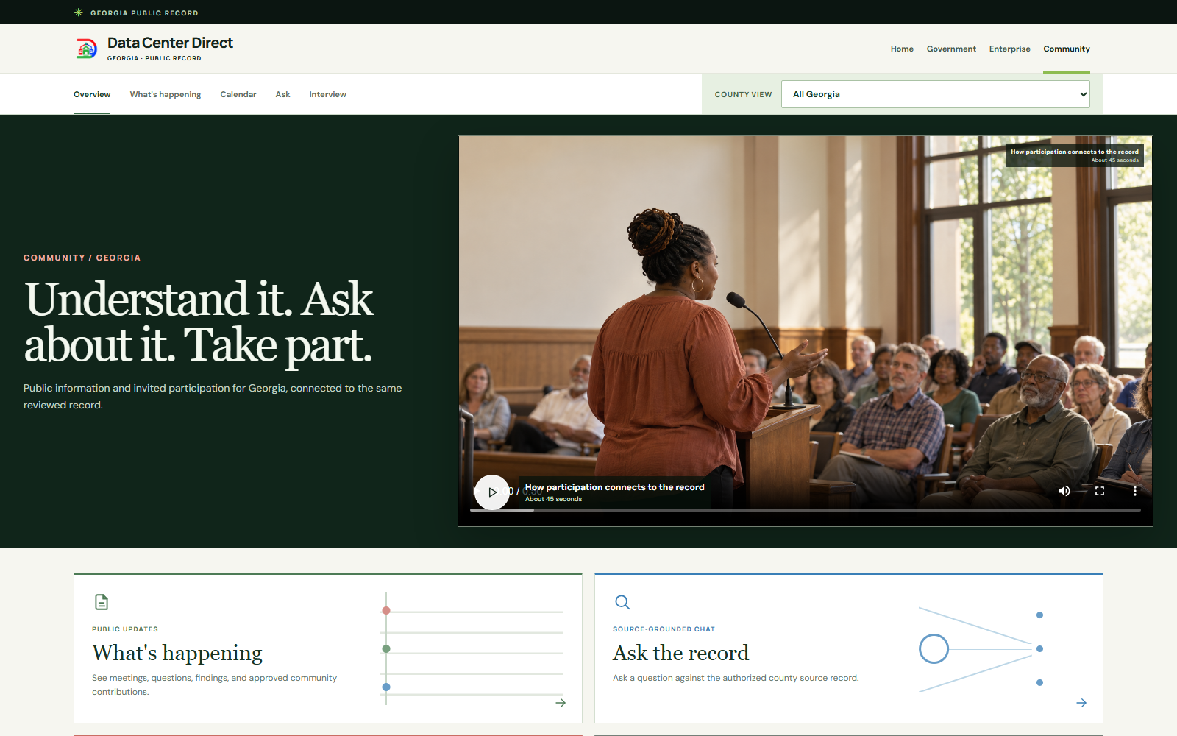1177x736 pixels.
Task: Switch to the Overview tab
Action: tap(92, 94)
